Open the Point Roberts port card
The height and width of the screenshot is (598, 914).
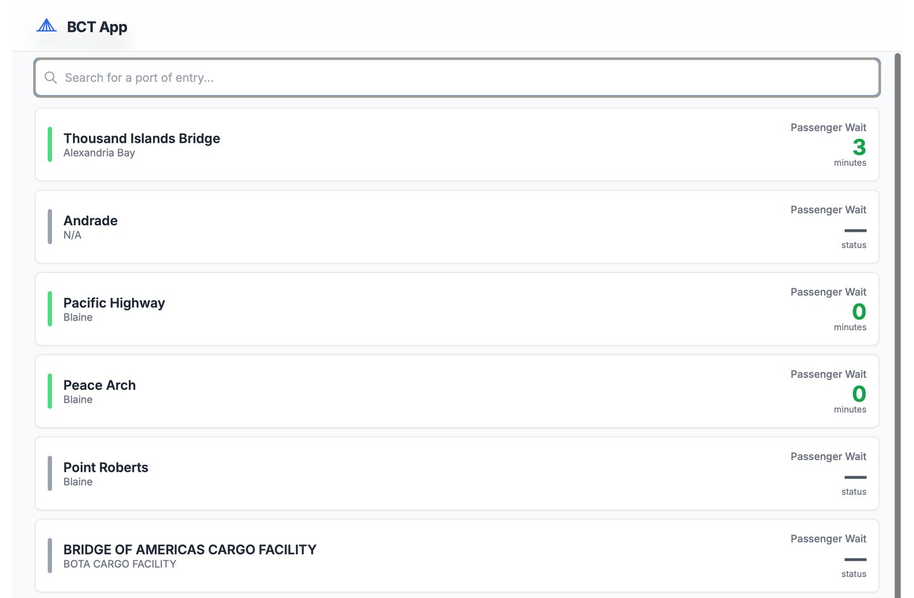coord(457,474)
